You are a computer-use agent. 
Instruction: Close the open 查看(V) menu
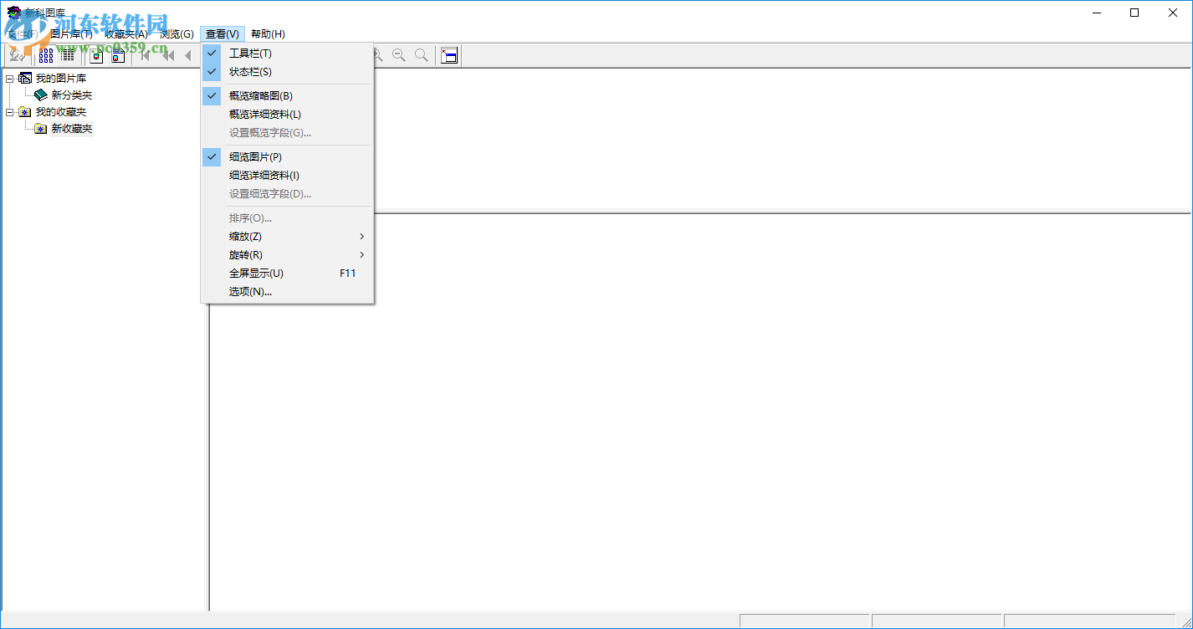[x=223, y=34]
